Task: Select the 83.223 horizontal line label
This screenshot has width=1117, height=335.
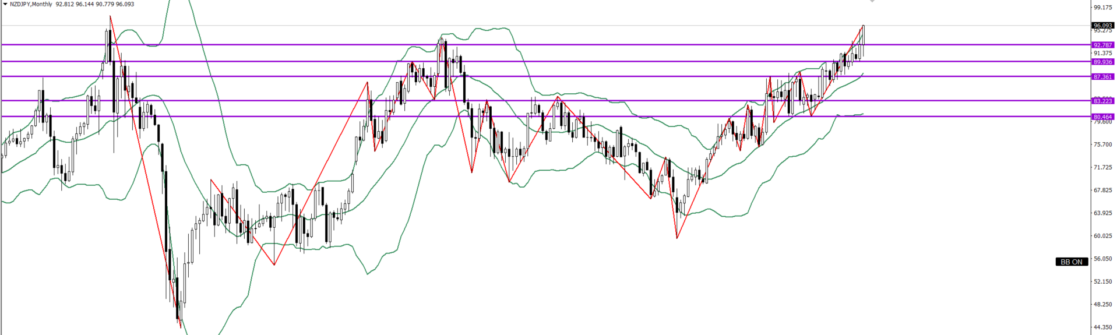Action: pos(1103,101)
